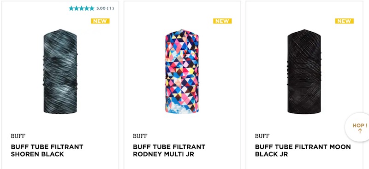Click NEW badge on Moon Black JR product
This screenshot has height=169, width=369.
[x=344, y=21]
